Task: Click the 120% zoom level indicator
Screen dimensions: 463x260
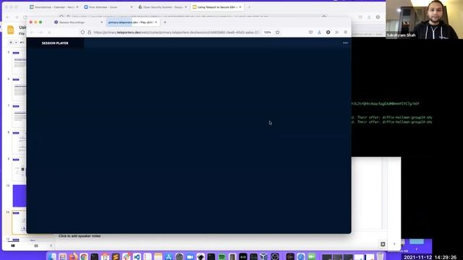Action: [268, 32]
